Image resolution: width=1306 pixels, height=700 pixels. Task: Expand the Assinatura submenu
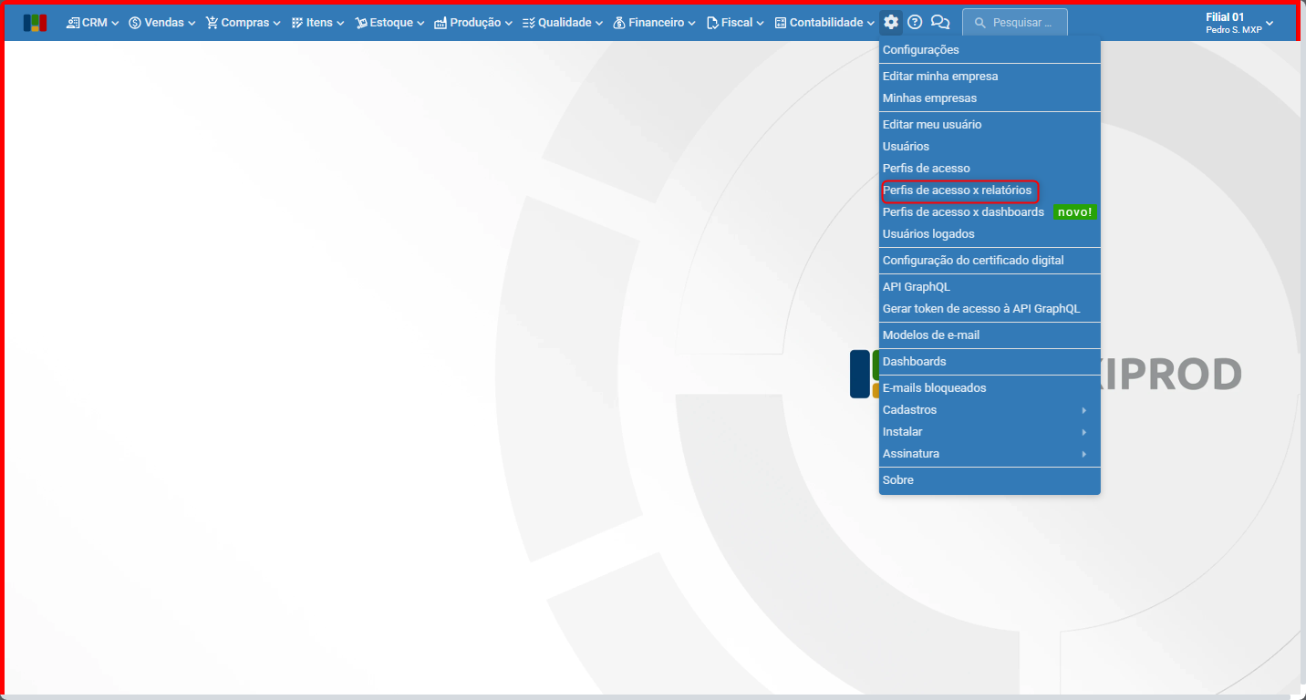(x=990, y=454)
